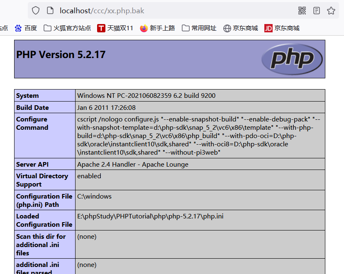The height and width of the screenshot is (274, 344).
Task: Click the PHP logo image
Action: pos(292,59)
